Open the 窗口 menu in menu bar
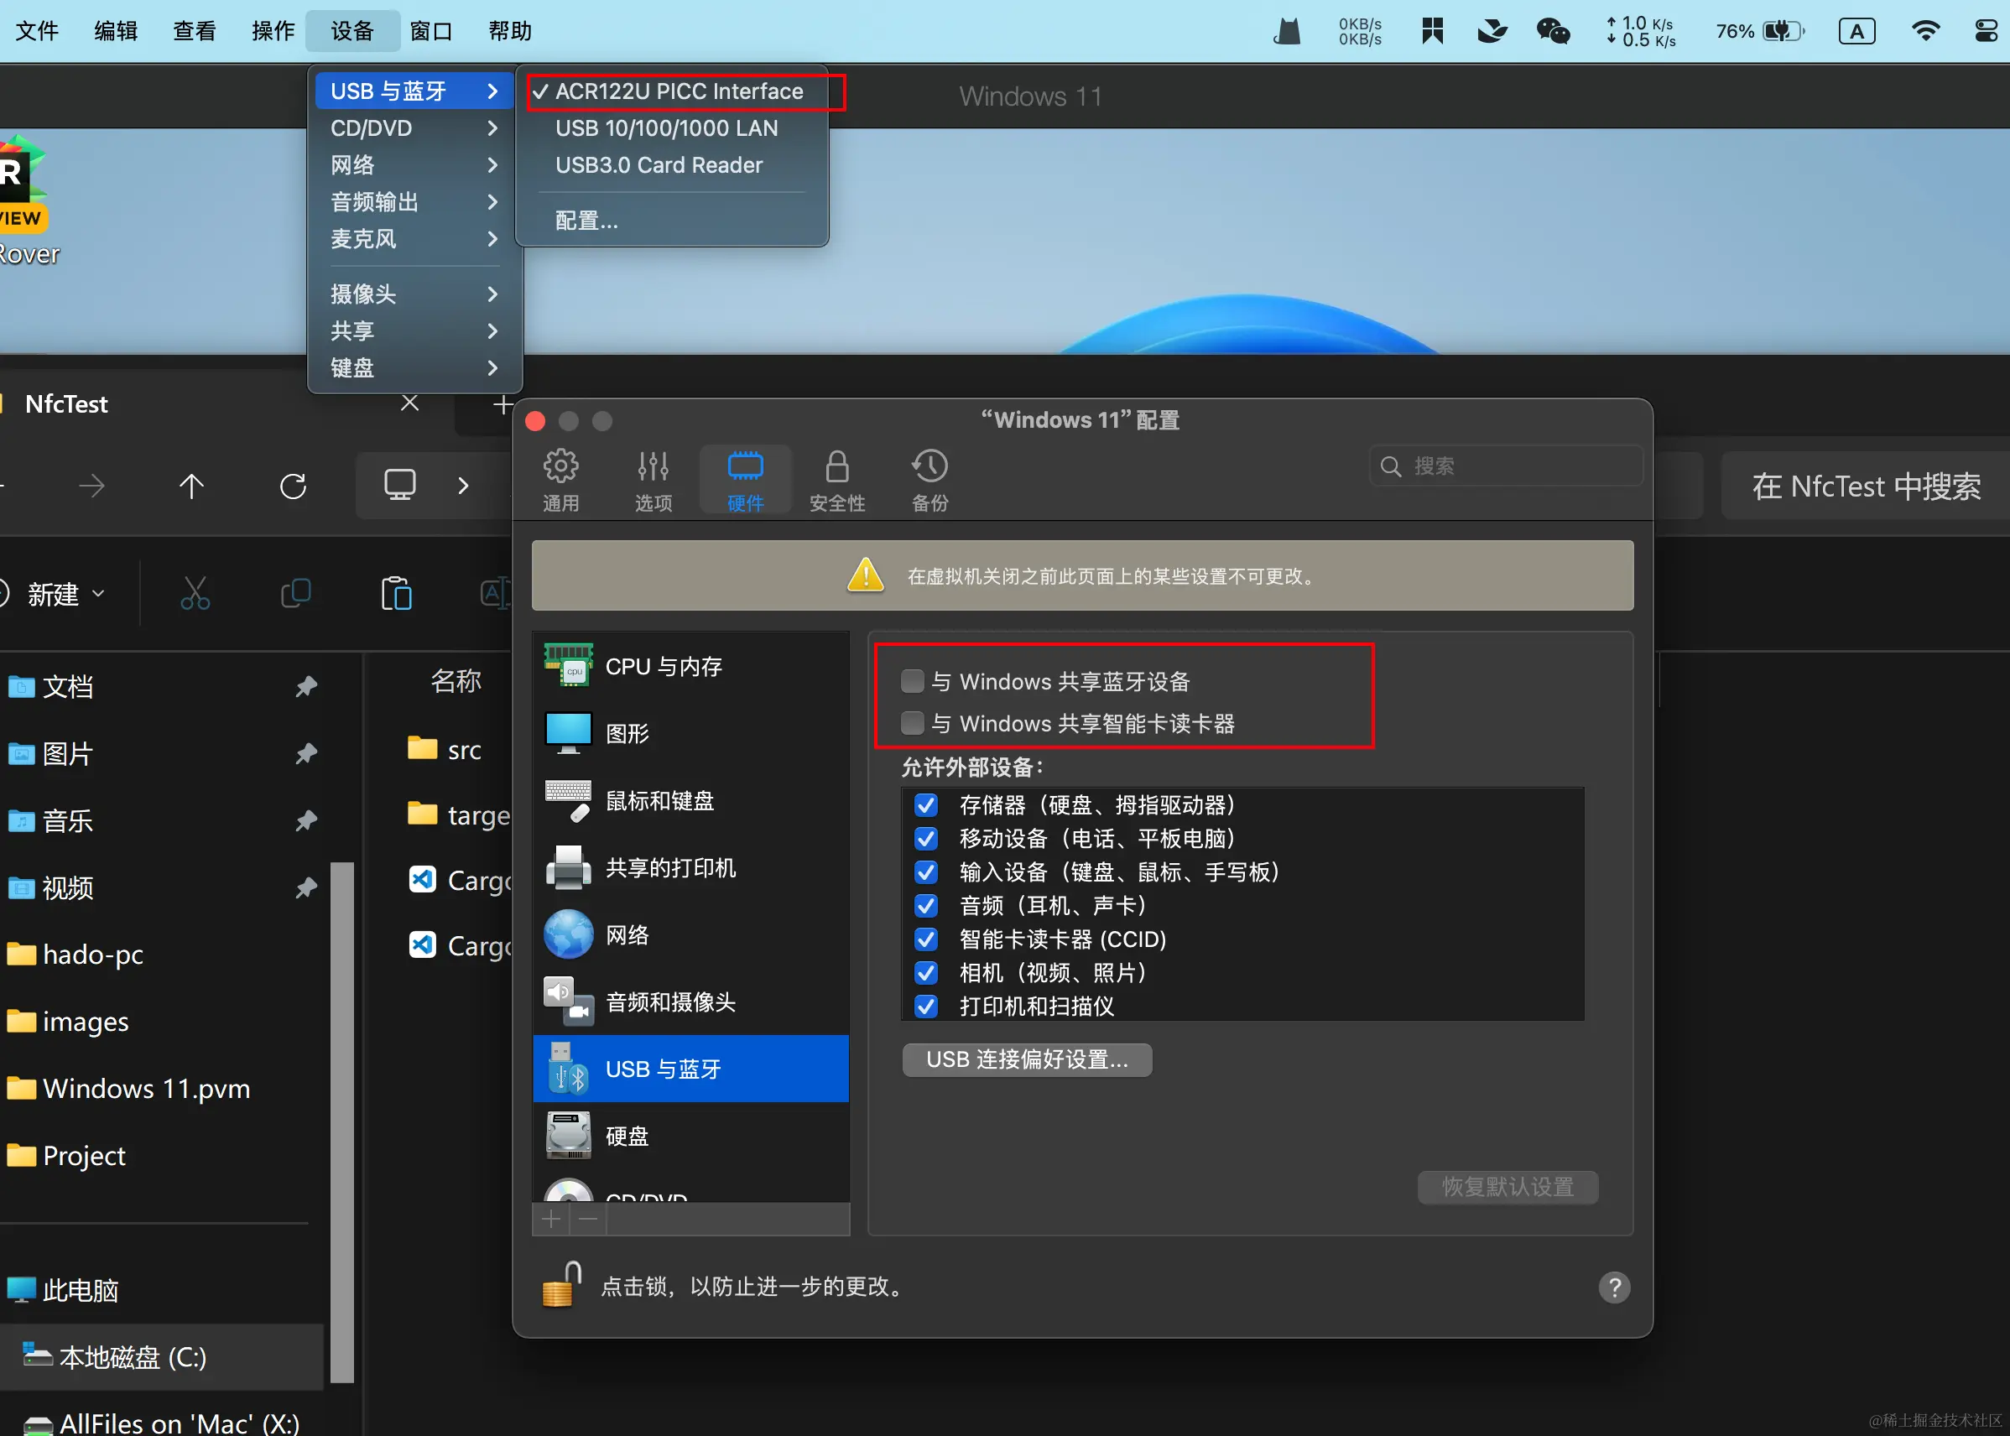The height and width of the screenshot is (1436, 2010). (430, 31)
